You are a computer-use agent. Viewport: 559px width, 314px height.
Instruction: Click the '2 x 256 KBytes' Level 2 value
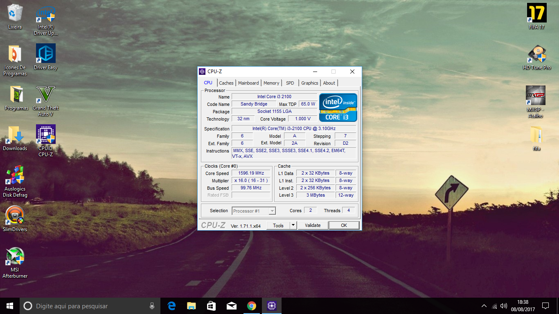coord(316,188)
